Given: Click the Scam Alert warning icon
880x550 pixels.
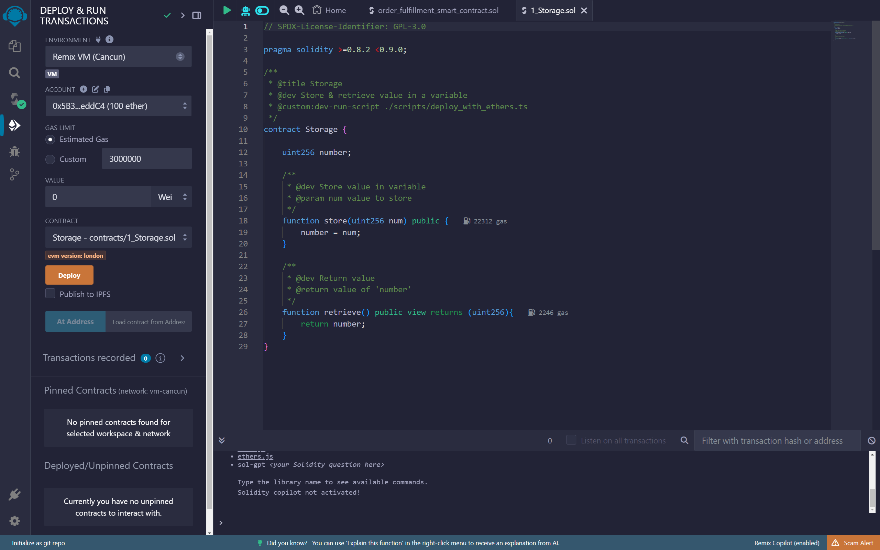Looking at the screenshot, I should click(835, 543).
